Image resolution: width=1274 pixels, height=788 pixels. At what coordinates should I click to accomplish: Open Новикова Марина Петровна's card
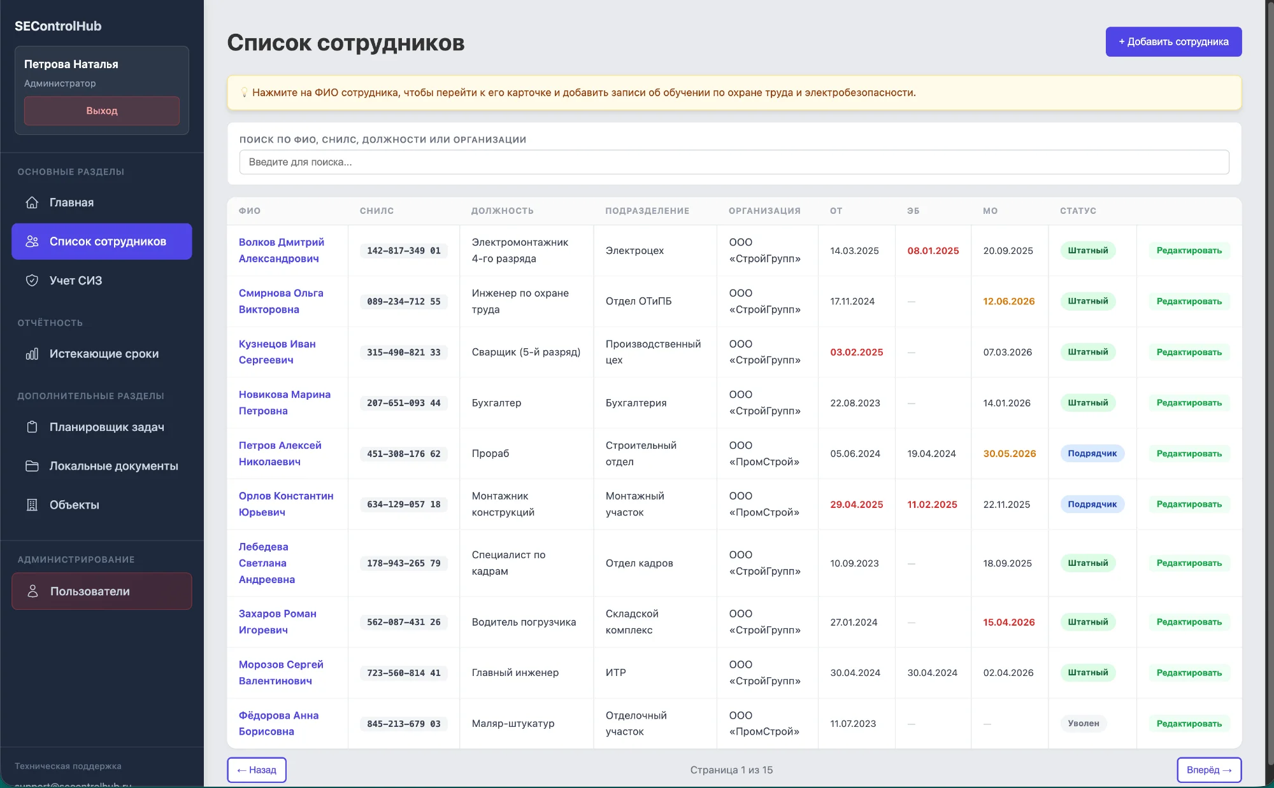[x=285, y=402]
